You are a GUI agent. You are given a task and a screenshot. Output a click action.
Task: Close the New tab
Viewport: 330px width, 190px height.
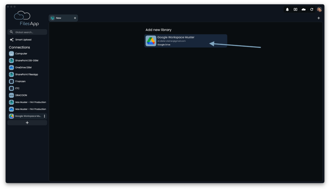tap(75, 18)
